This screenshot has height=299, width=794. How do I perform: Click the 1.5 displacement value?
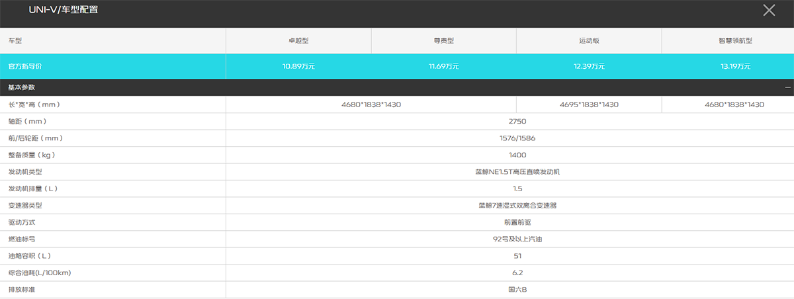click(517, 189)
